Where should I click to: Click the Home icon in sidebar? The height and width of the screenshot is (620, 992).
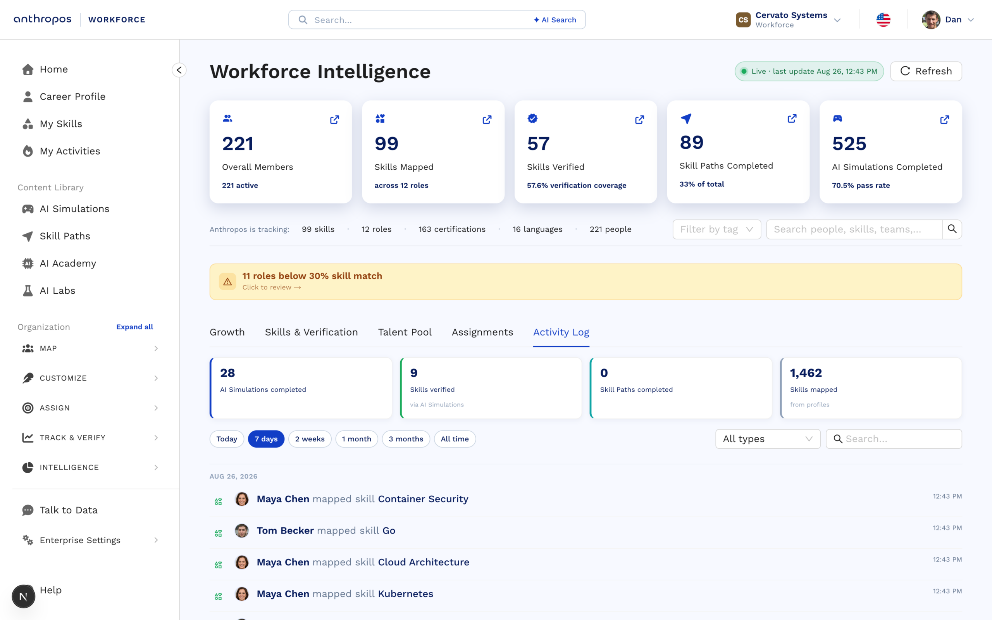28,69
